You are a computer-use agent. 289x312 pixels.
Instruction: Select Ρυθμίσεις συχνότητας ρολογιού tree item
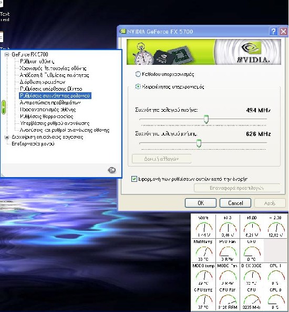click(55, 96)
